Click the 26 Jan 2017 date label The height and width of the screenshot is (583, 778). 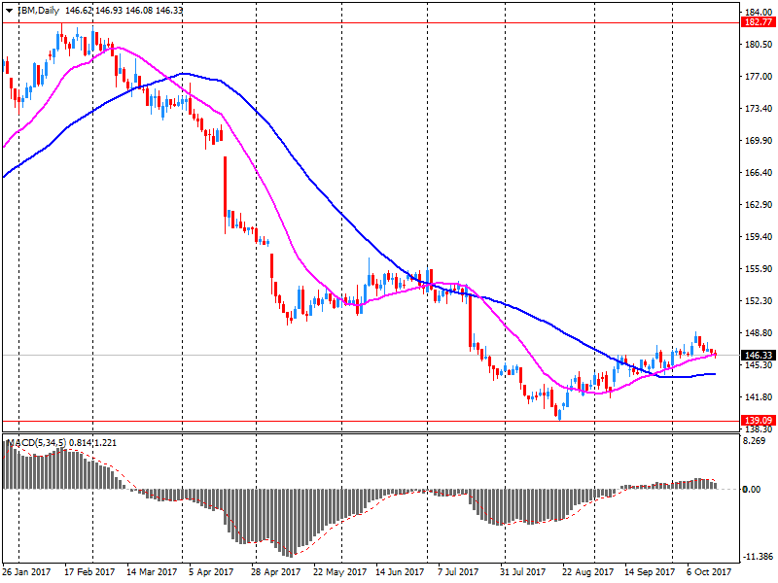(26, 571)
